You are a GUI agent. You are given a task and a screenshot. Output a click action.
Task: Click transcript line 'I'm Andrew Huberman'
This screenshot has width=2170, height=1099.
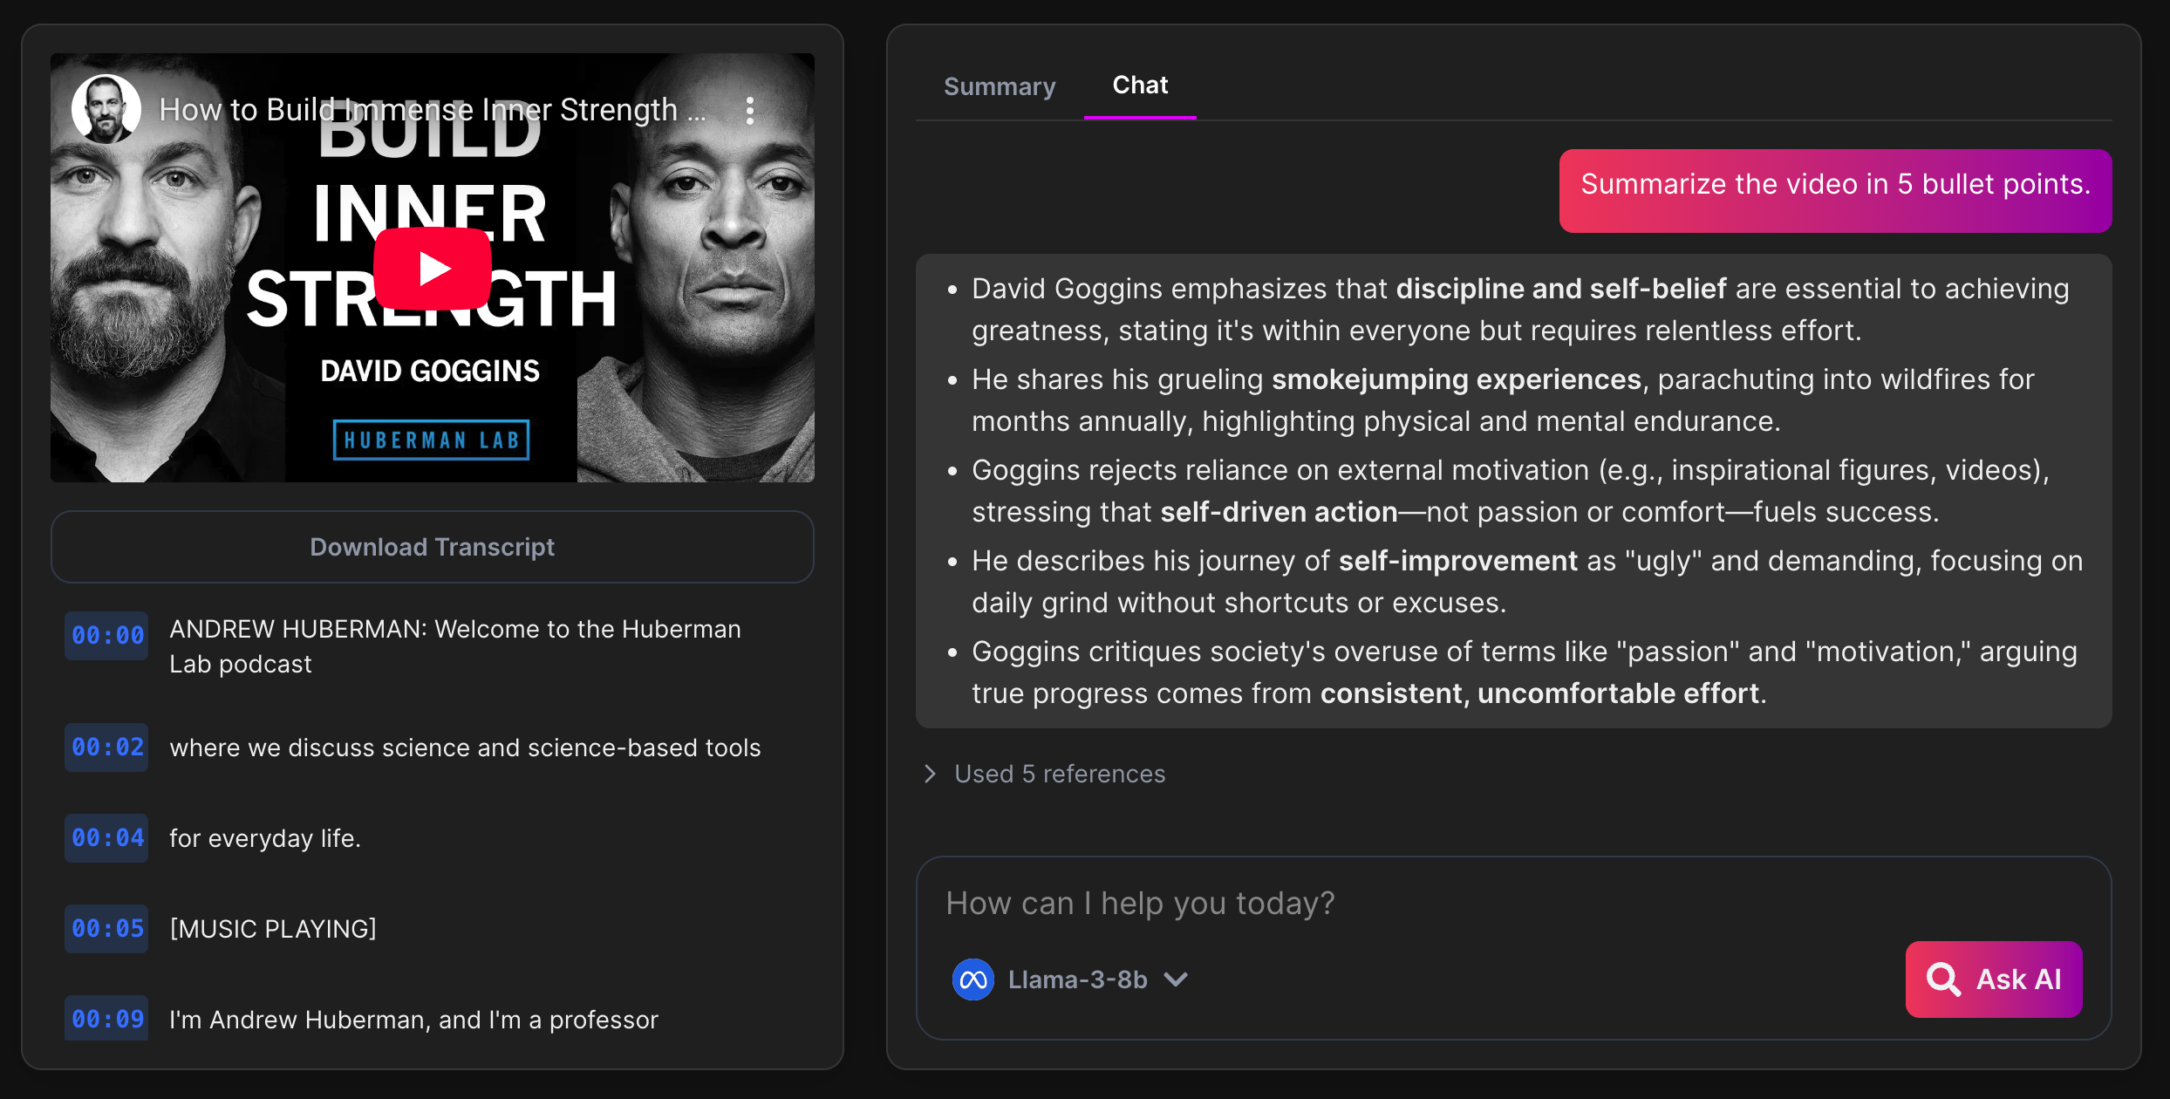click(413, 1020)
